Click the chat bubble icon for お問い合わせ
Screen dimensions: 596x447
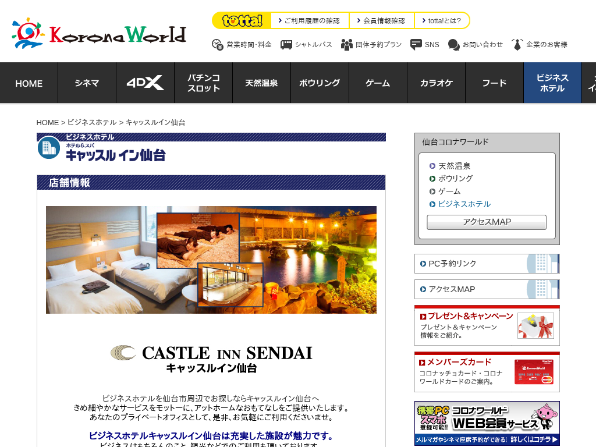(x=453, y=45)
